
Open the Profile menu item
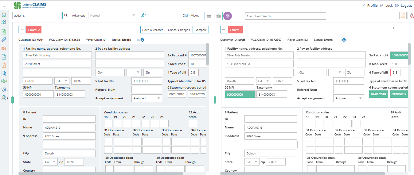[370, 6]
